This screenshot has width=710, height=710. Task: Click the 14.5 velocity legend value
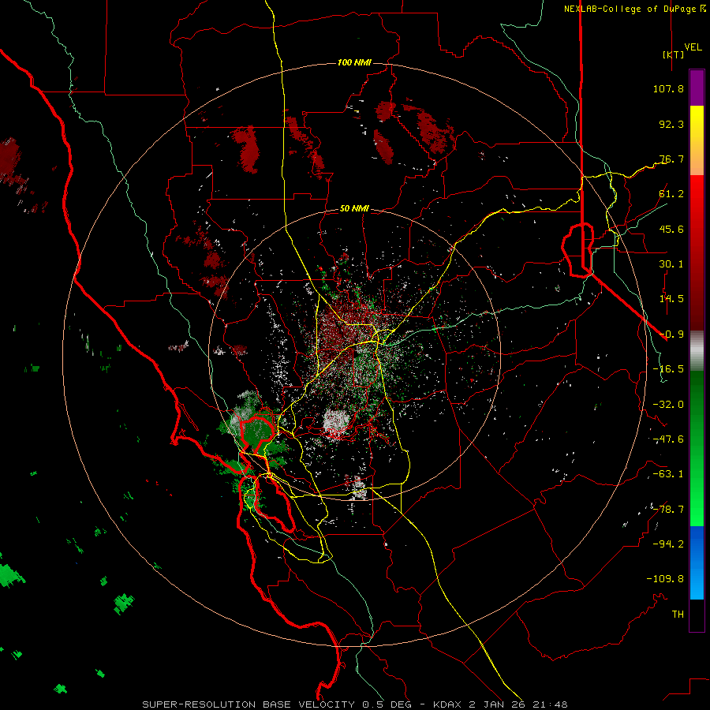(671, 299)
